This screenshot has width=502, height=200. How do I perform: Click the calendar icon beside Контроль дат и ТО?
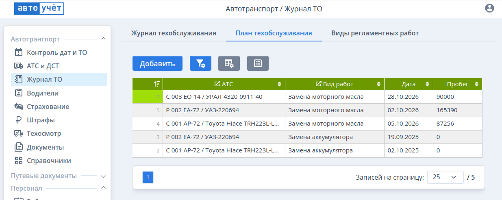point(19,52)
